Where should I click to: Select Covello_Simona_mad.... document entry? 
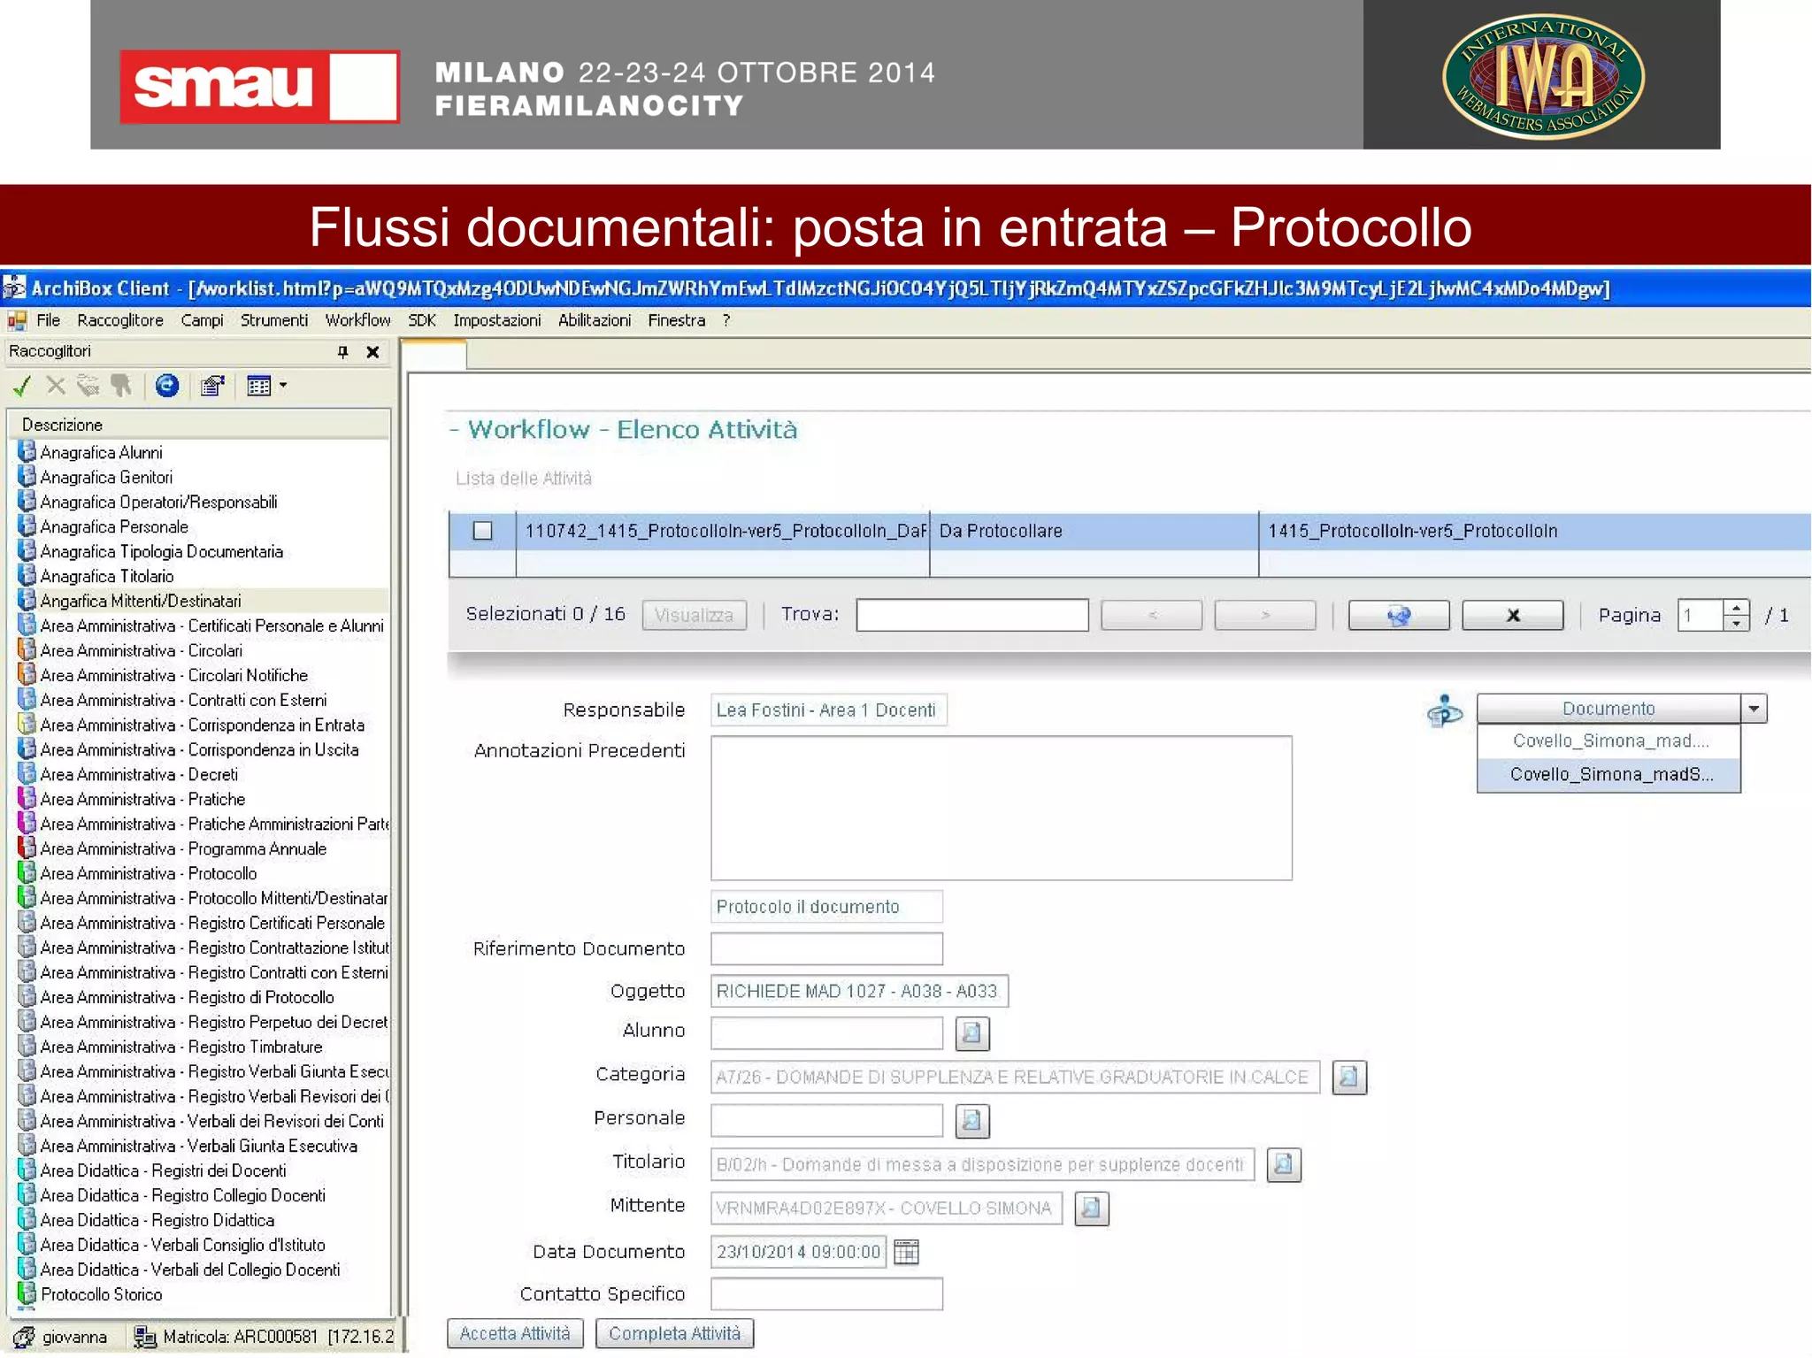pyautogui.click(x=1609, y=741)
